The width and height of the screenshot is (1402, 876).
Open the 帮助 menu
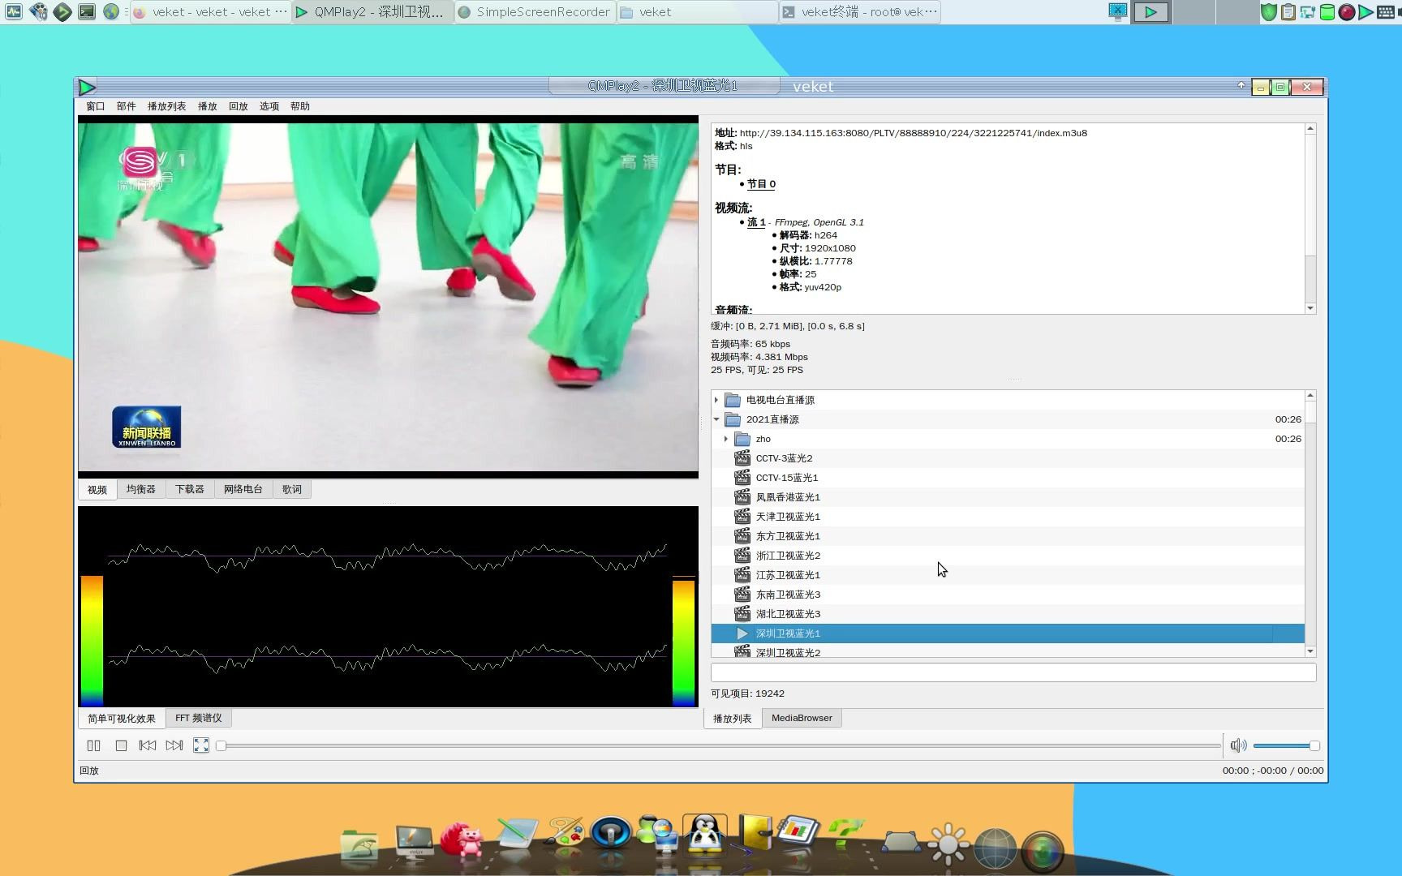tap(300, 106)
